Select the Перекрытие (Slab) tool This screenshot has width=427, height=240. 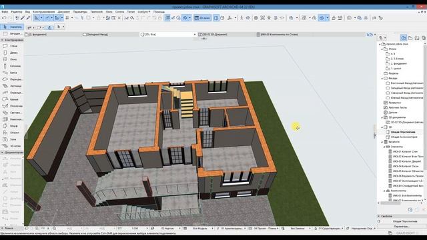[x=12, y=79]
